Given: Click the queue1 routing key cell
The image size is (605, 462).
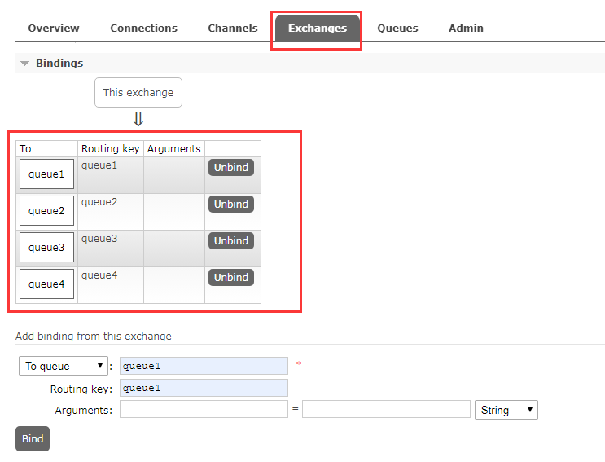Looking at the screenshot, I should pos(111,175).
